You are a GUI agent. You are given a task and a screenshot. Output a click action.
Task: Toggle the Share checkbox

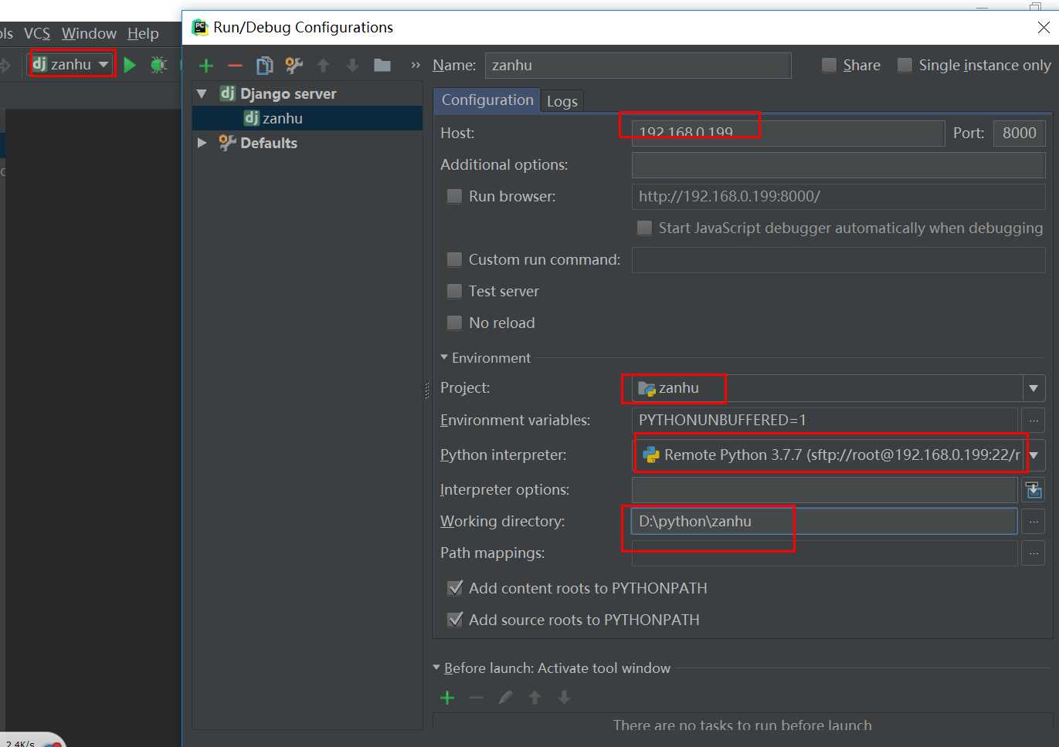click(x=829, y=65)
